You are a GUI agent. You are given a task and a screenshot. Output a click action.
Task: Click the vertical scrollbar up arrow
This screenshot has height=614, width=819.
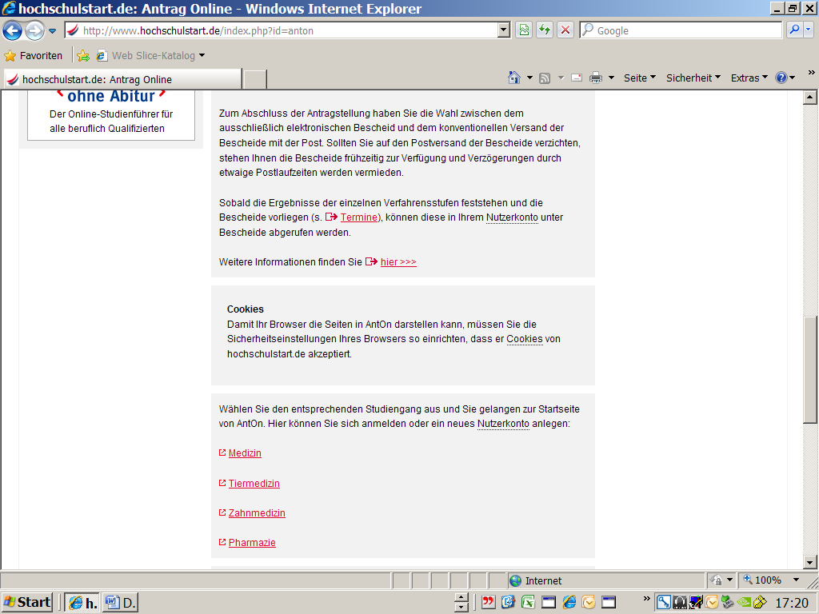click(810, 97)
